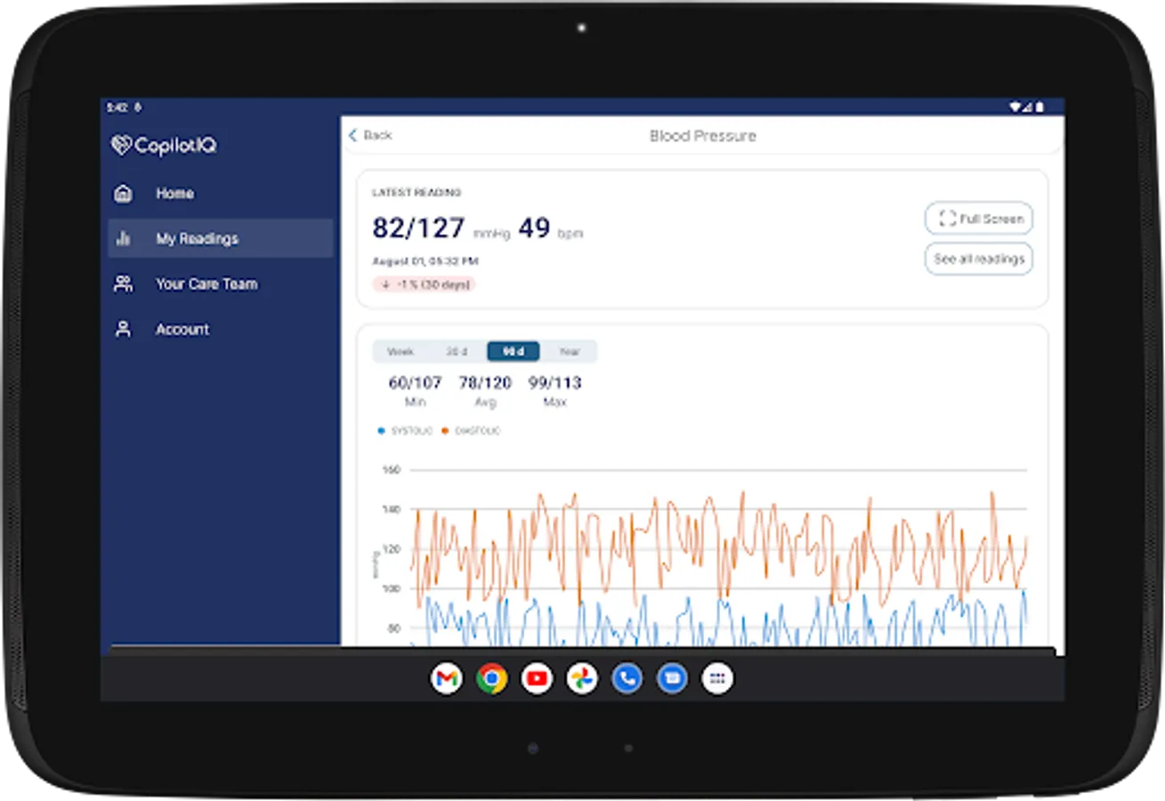Switch chart to 30 d range
Screen dimensions: 1165x801
pyautogui.click(x=457, y=352)
